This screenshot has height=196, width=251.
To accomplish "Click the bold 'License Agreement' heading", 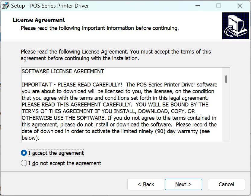I will (x=39, y=20).
